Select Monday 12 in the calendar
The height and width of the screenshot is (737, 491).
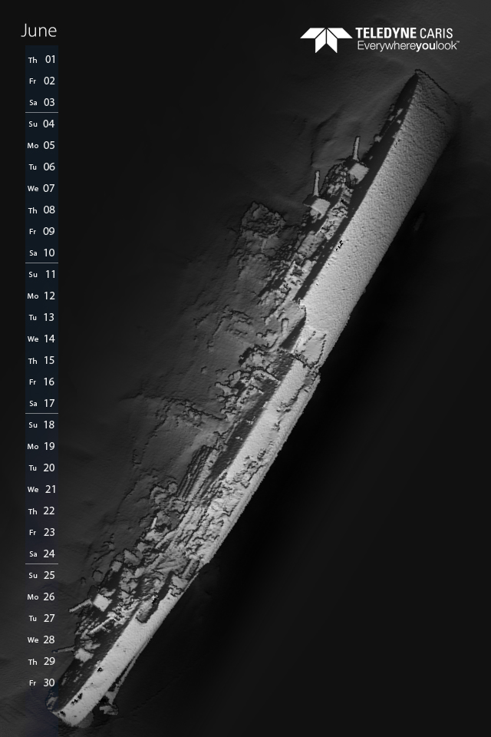point(42,296)
